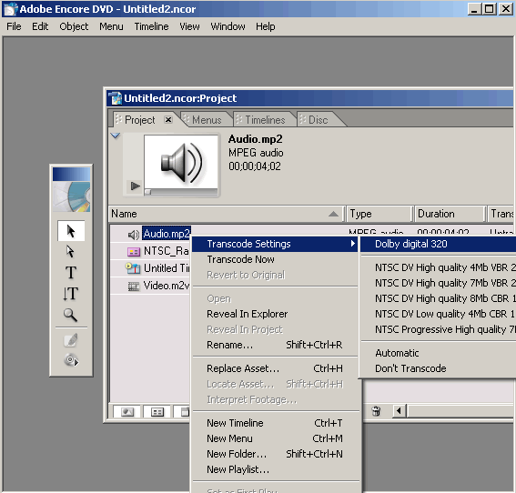Screen dimensions: 516x493
Task: Choose Automatic transcode setting
Action: point(439,353)
